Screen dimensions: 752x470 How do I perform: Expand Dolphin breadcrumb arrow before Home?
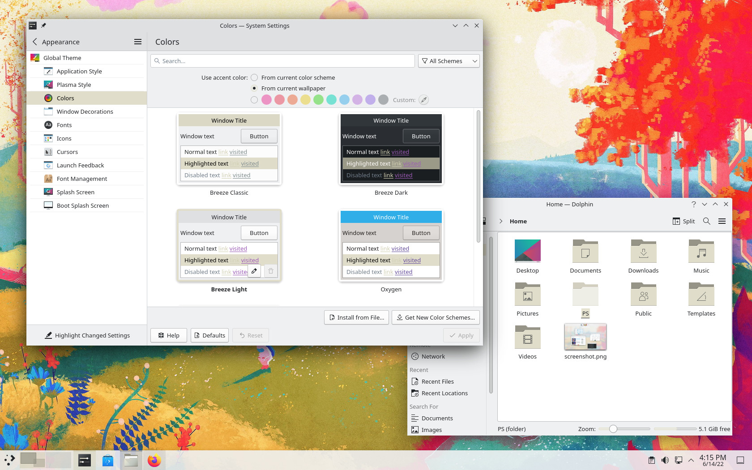[501, 221]
